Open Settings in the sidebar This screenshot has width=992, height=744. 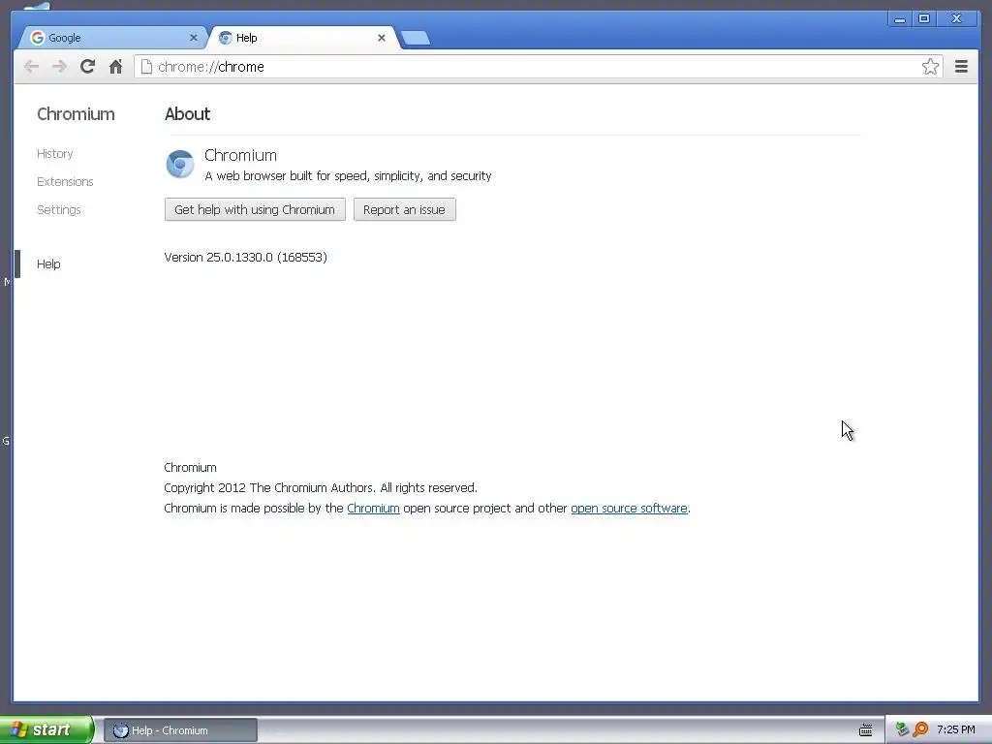[59, 209]
